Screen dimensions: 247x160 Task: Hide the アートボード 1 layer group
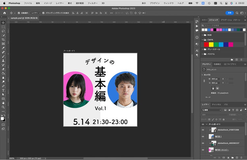(x=203, y=124)
